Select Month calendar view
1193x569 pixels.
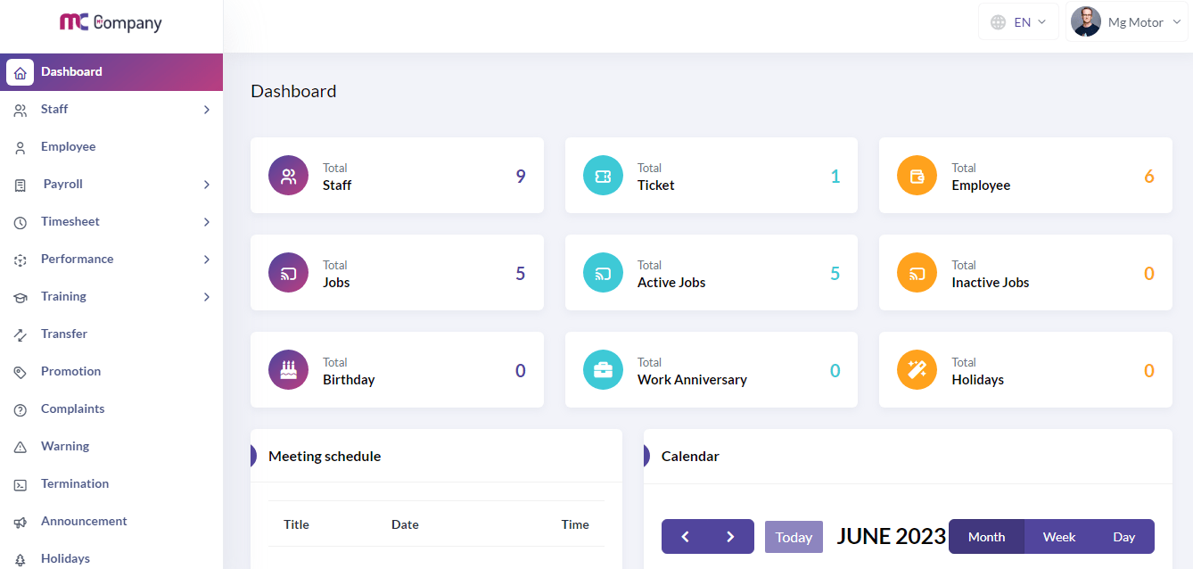tap(986, 537)
